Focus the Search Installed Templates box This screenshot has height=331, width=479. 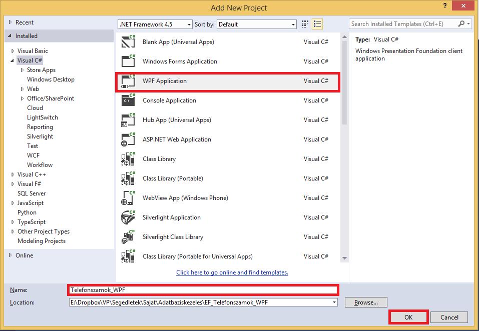click(x=403, y=24)
